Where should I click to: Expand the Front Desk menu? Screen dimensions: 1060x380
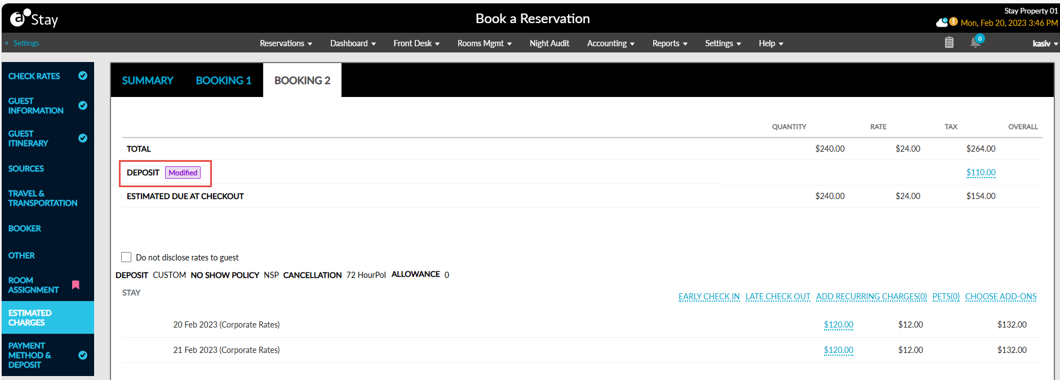pos(416,43)
